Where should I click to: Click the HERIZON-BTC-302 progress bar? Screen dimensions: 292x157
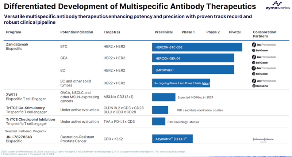197,47
